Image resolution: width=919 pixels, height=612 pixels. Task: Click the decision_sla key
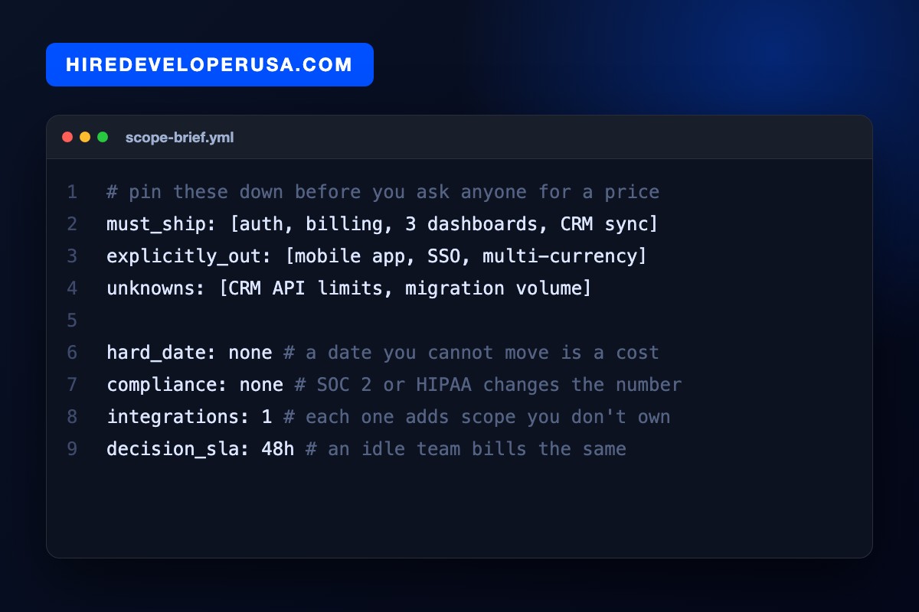coord(178,449)
